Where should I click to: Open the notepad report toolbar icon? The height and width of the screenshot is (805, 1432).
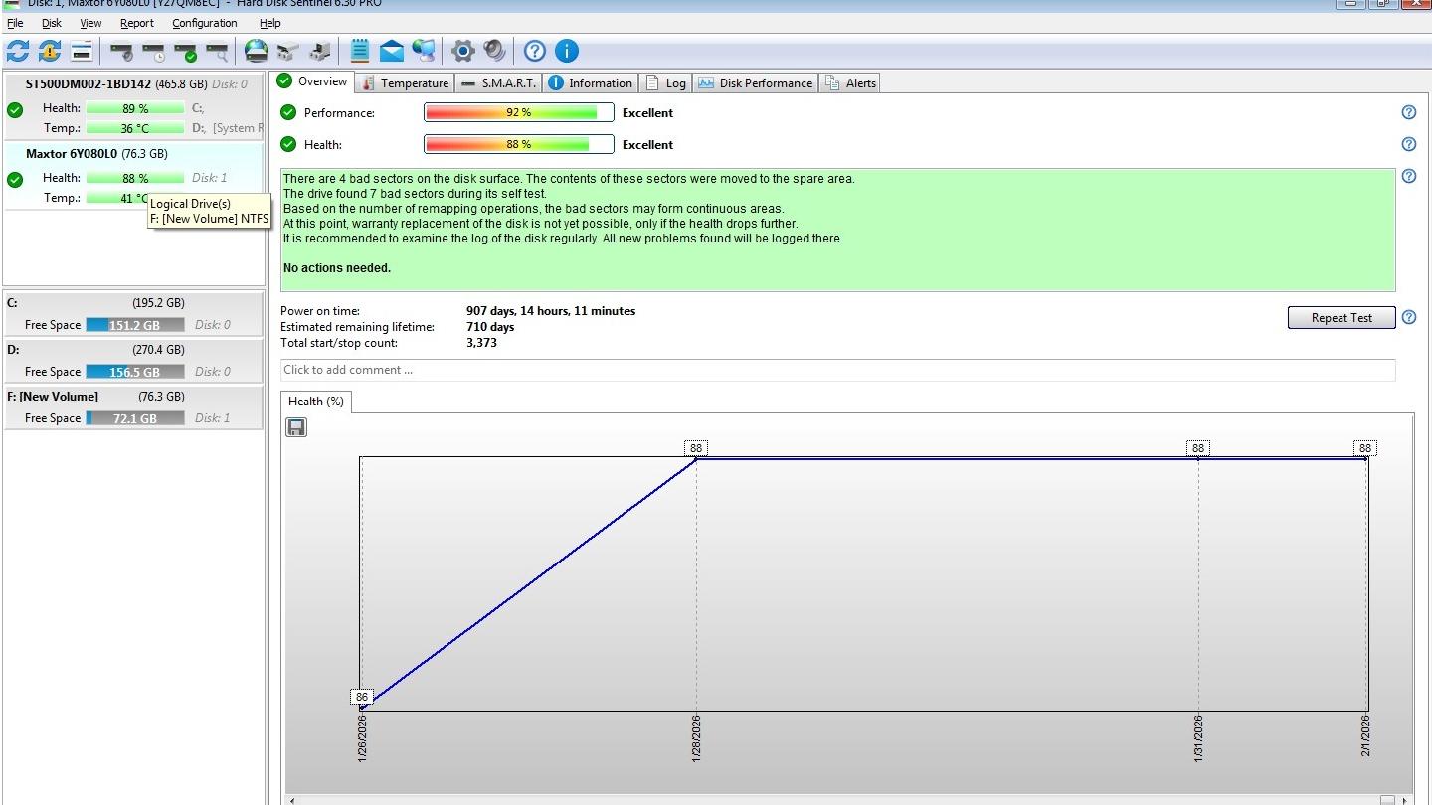[x=360, y=51]
